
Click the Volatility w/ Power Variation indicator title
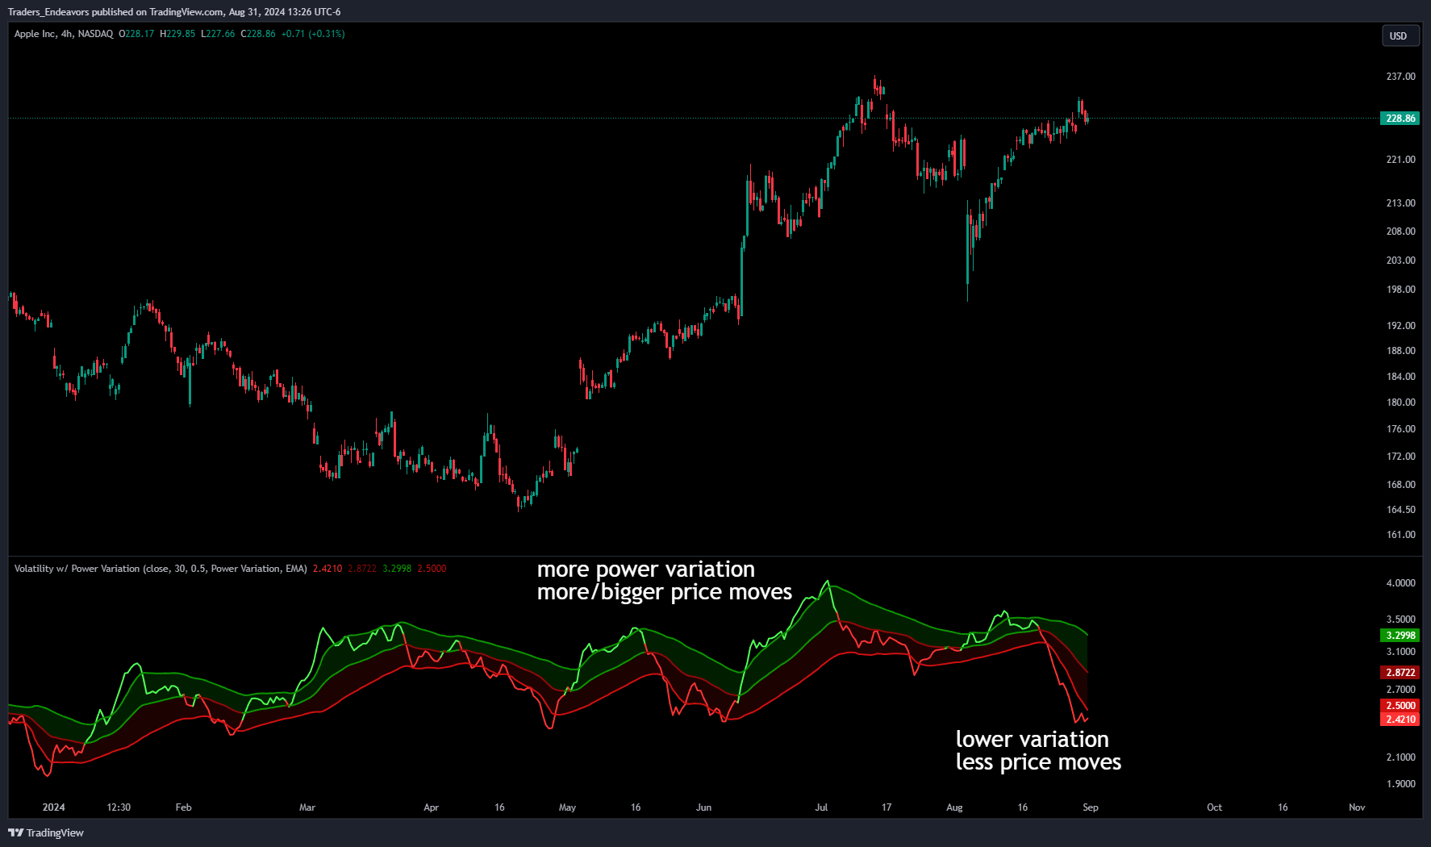161,569
